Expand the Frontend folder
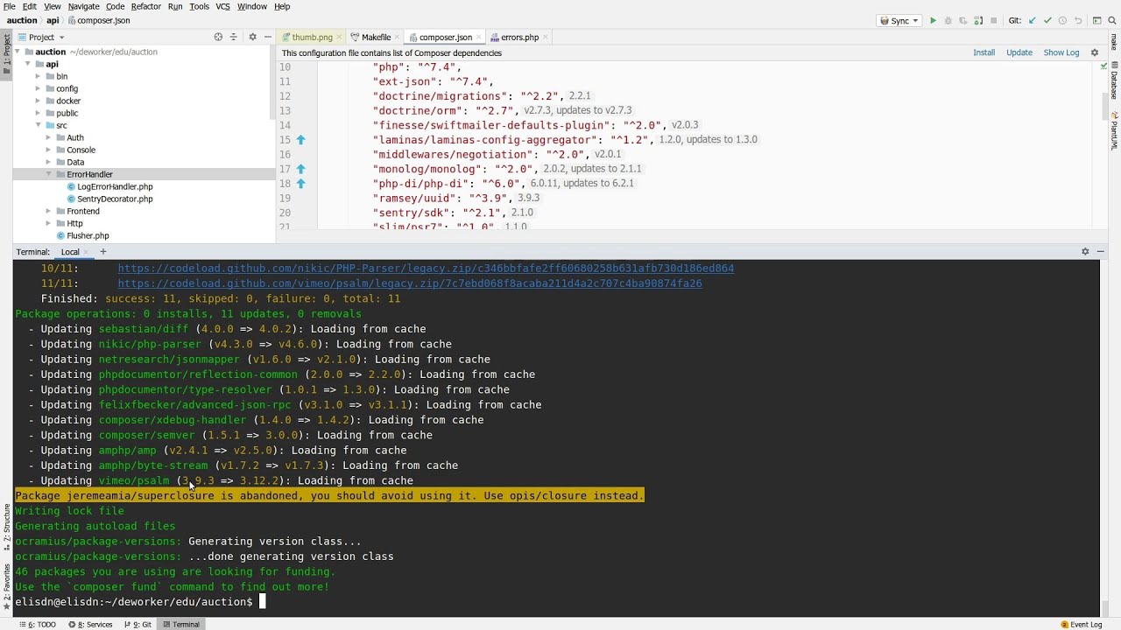 click(x=48, y=211)
